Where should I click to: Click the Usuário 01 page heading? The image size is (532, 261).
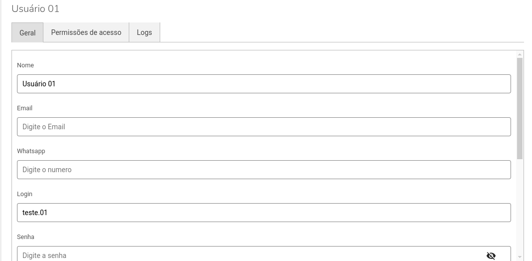coord(35,8)
